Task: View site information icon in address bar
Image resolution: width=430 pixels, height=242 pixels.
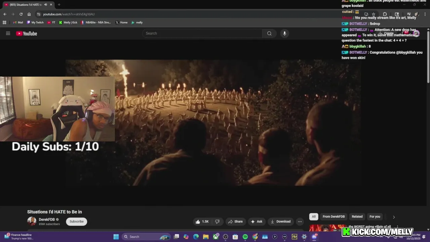Action: 39,14
